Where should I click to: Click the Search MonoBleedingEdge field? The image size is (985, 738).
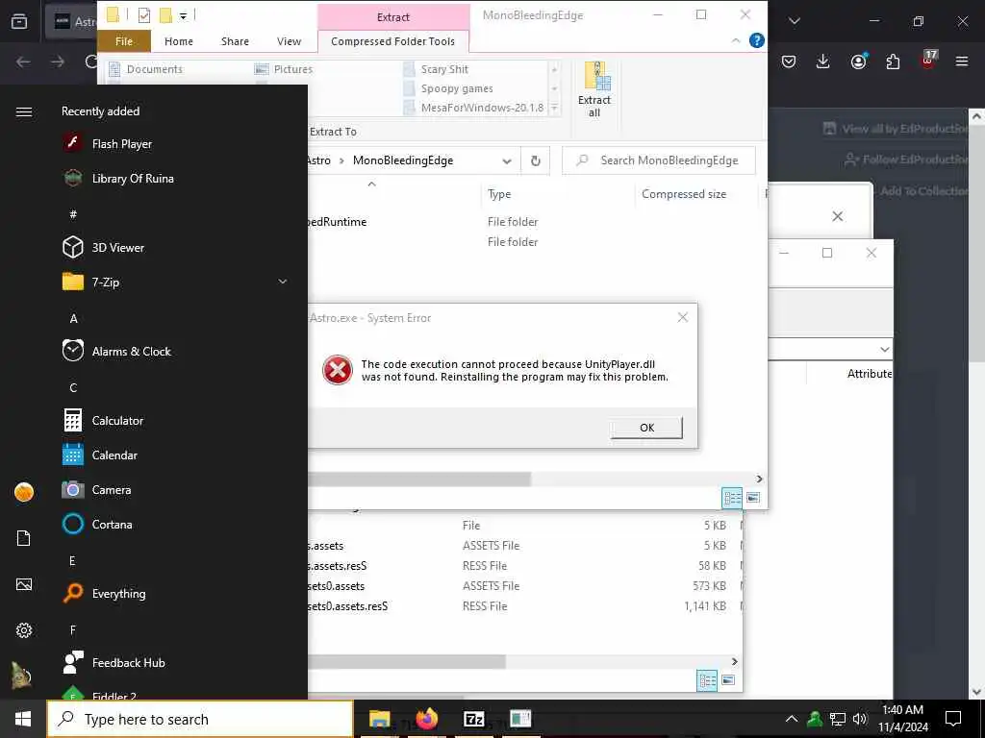pos(659,160)
